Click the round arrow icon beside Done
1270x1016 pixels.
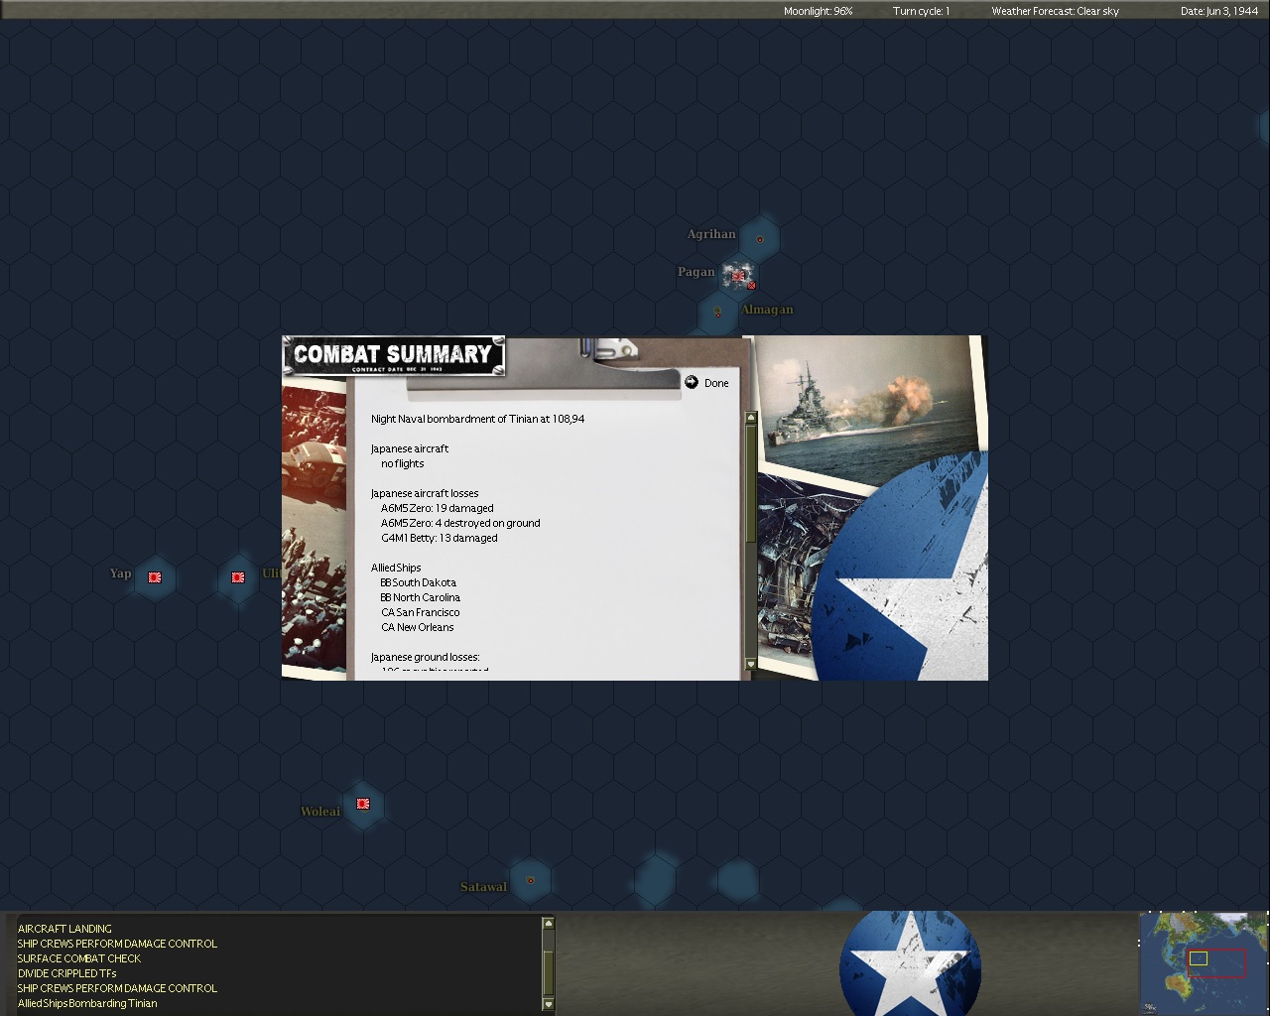[692, 382]
